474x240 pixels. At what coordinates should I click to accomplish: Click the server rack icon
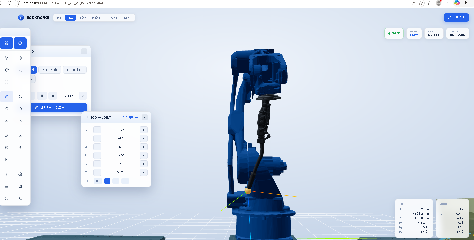(x=7, y=186)
